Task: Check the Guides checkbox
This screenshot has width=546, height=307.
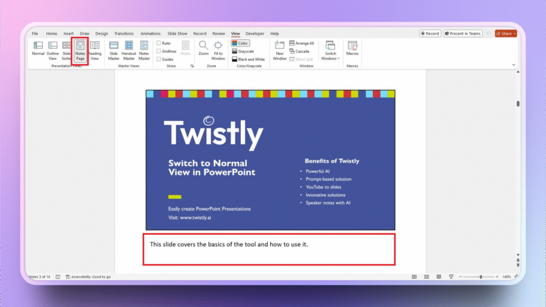Action: coord(159,59)
